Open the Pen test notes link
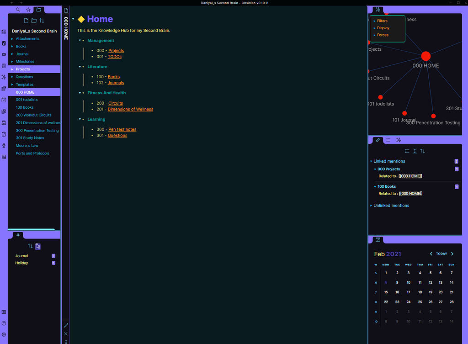Image resolution: width=468 pixels, height=344 pixels. pos(122,129)
